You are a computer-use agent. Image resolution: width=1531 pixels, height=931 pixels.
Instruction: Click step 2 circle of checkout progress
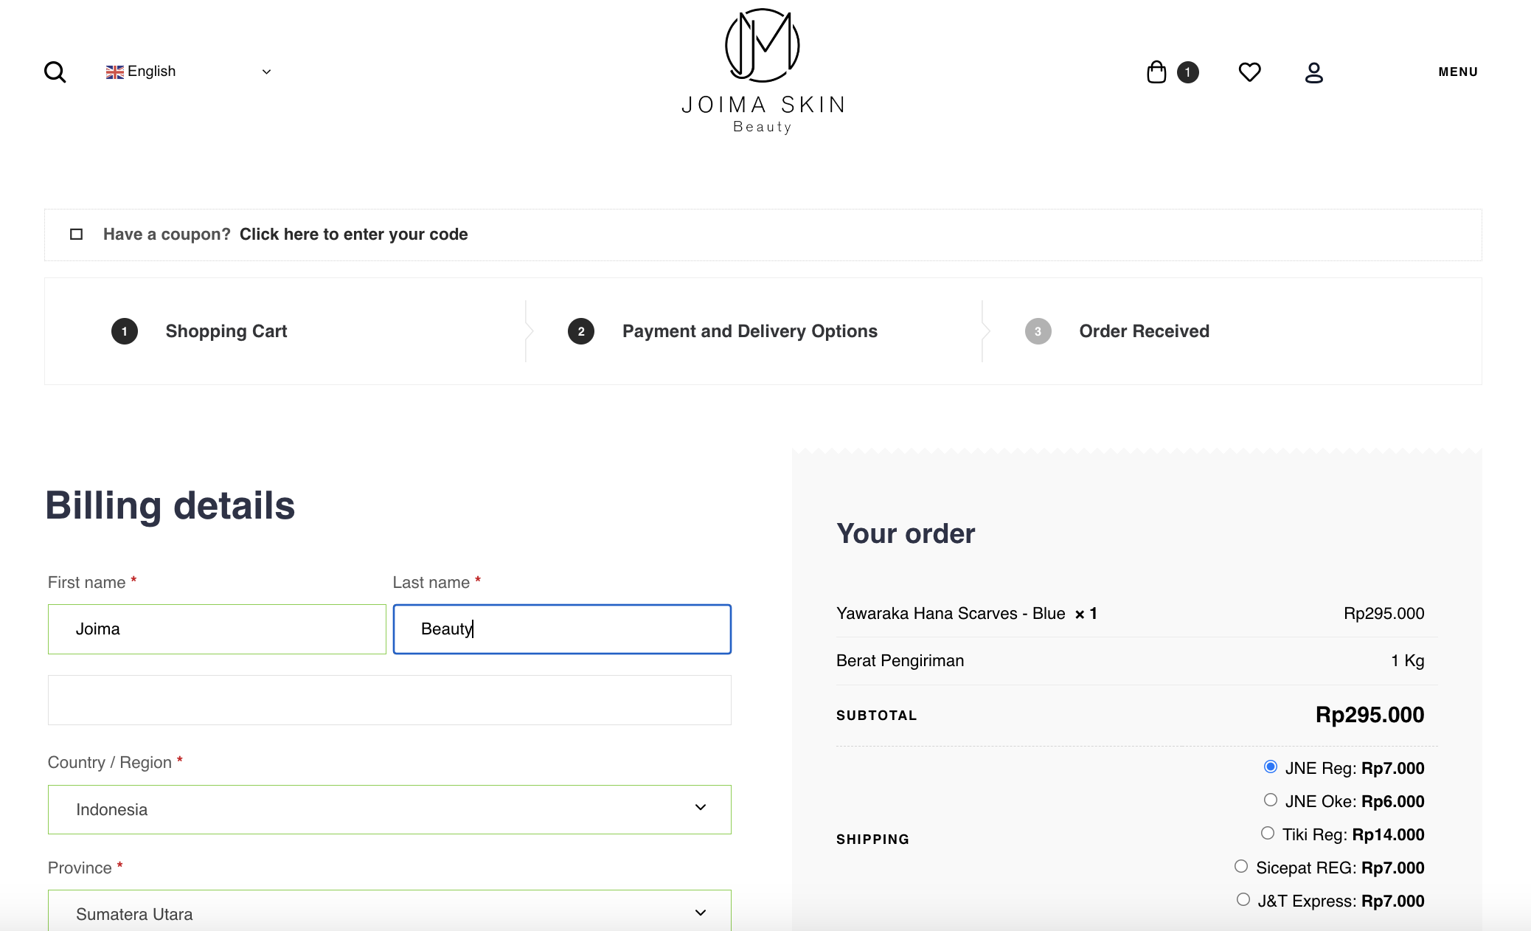pos(581,331)
